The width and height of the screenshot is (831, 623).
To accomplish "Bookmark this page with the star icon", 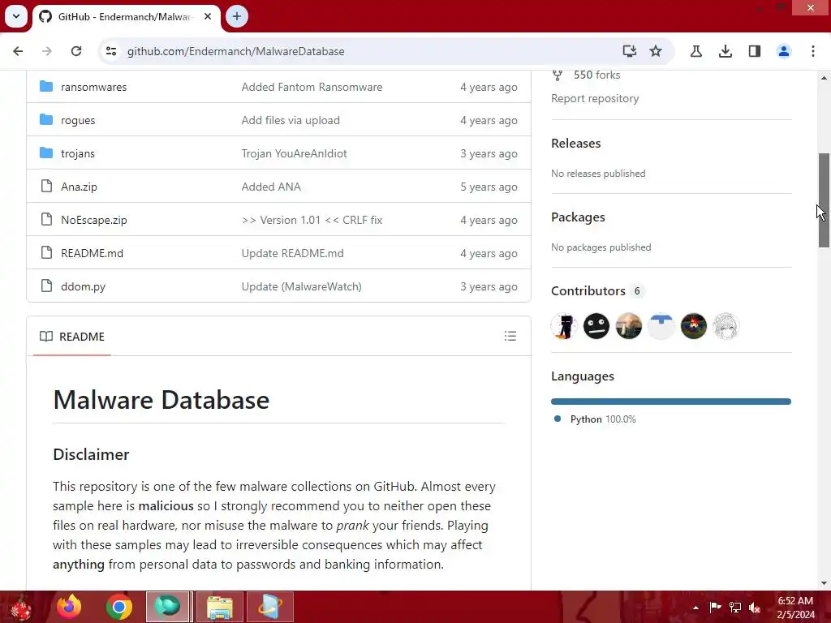I will click(656, 51).
